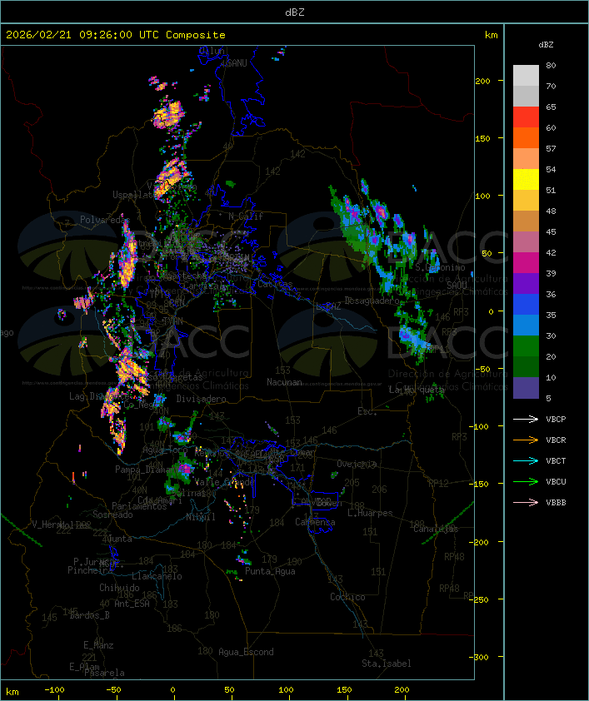Click the Chihuido place label

(x=119, y=588)
